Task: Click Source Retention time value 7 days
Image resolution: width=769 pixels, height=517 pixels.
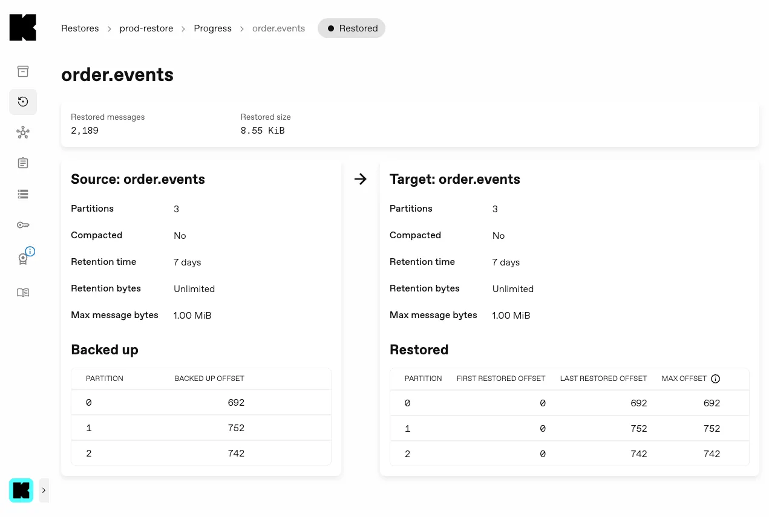Action: 187,262
